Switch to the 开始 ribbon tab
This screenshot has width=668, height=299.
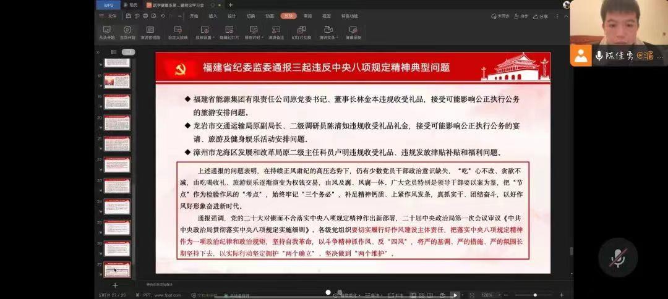[194, 16]
